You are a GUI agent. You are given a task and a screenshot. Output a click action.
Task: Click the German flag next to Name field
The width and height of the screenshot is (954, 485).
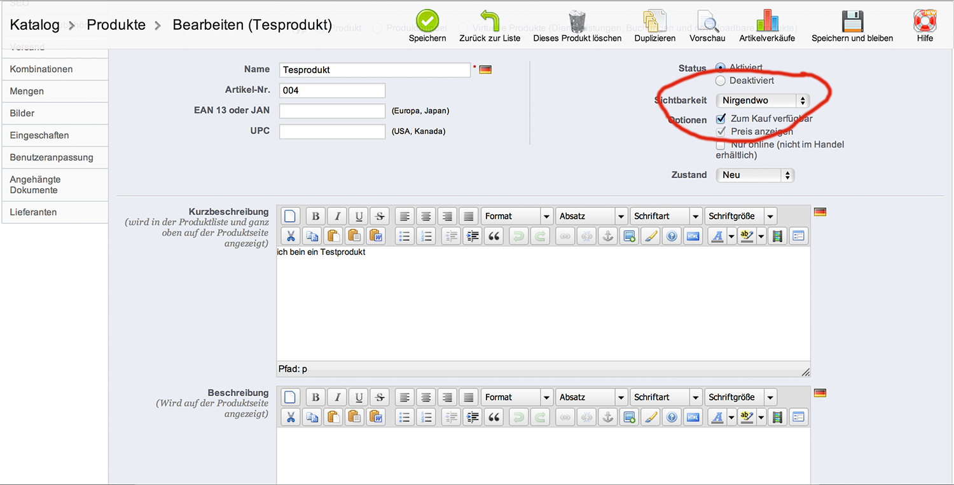[x=485, y=70]
